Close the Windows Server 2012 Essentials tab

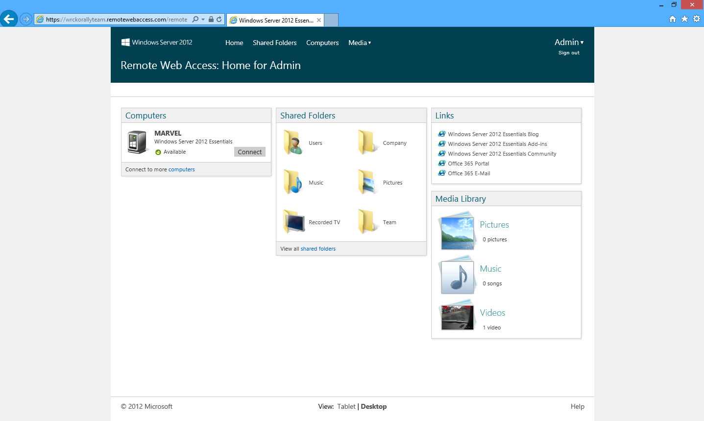point(319,20)
